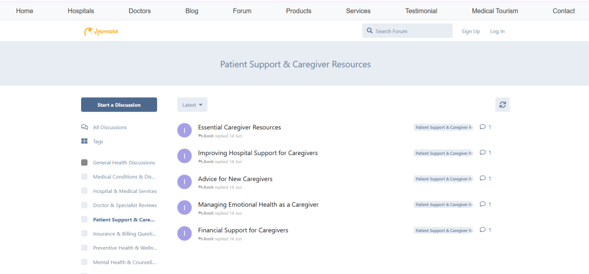Go to Medical Tourism in top navigation

coord(495,11)
